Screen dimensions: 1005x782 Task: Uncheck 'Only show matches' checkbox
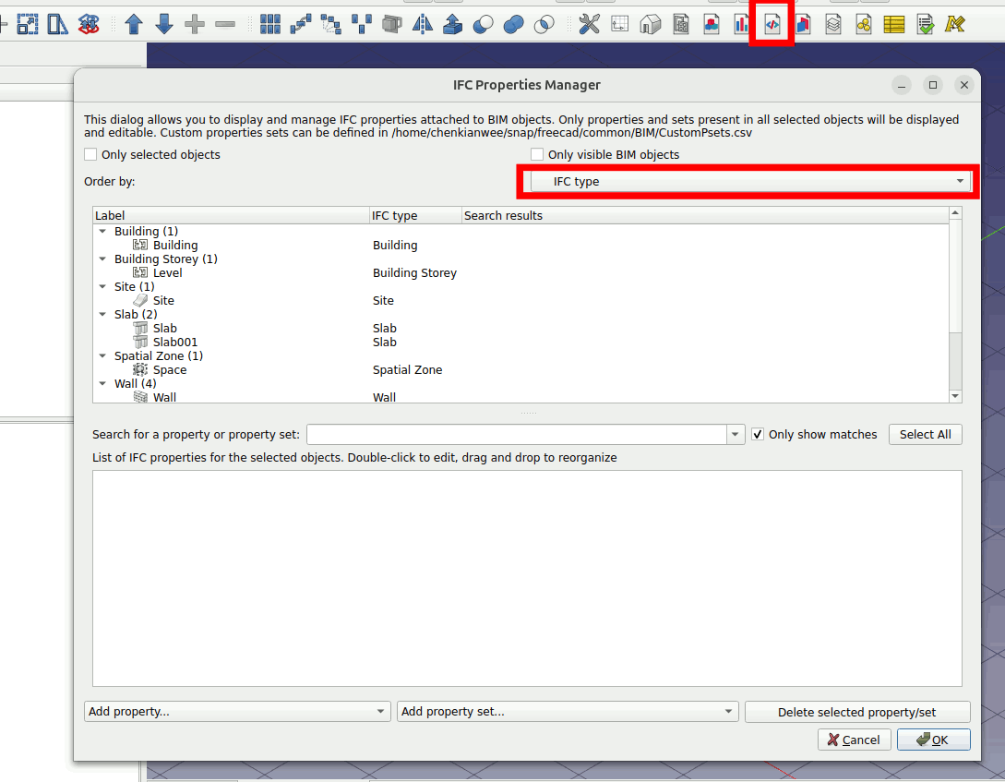758,434
